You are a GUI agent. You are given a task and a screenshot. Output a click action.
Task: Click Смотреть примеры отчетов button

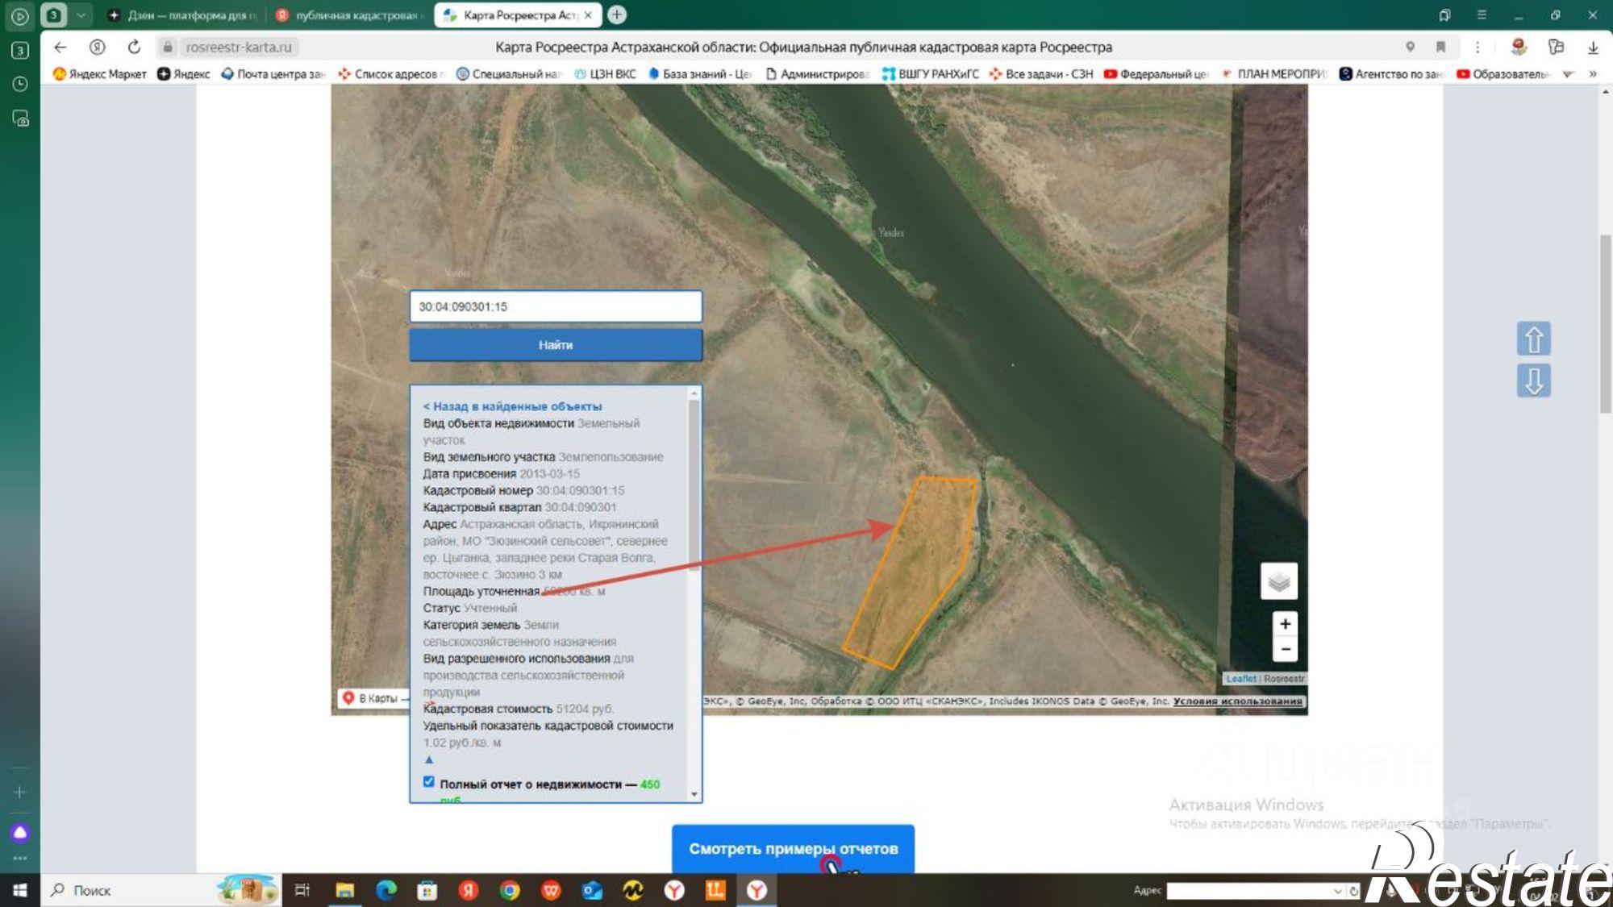pyautogui.click(x=793, y=848)
